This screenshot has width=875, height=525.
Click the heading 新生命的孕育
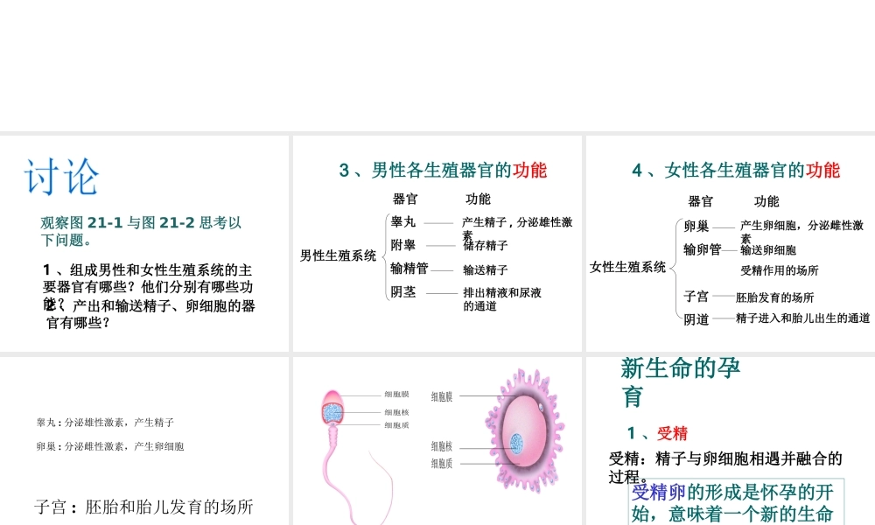click(681, 382)
